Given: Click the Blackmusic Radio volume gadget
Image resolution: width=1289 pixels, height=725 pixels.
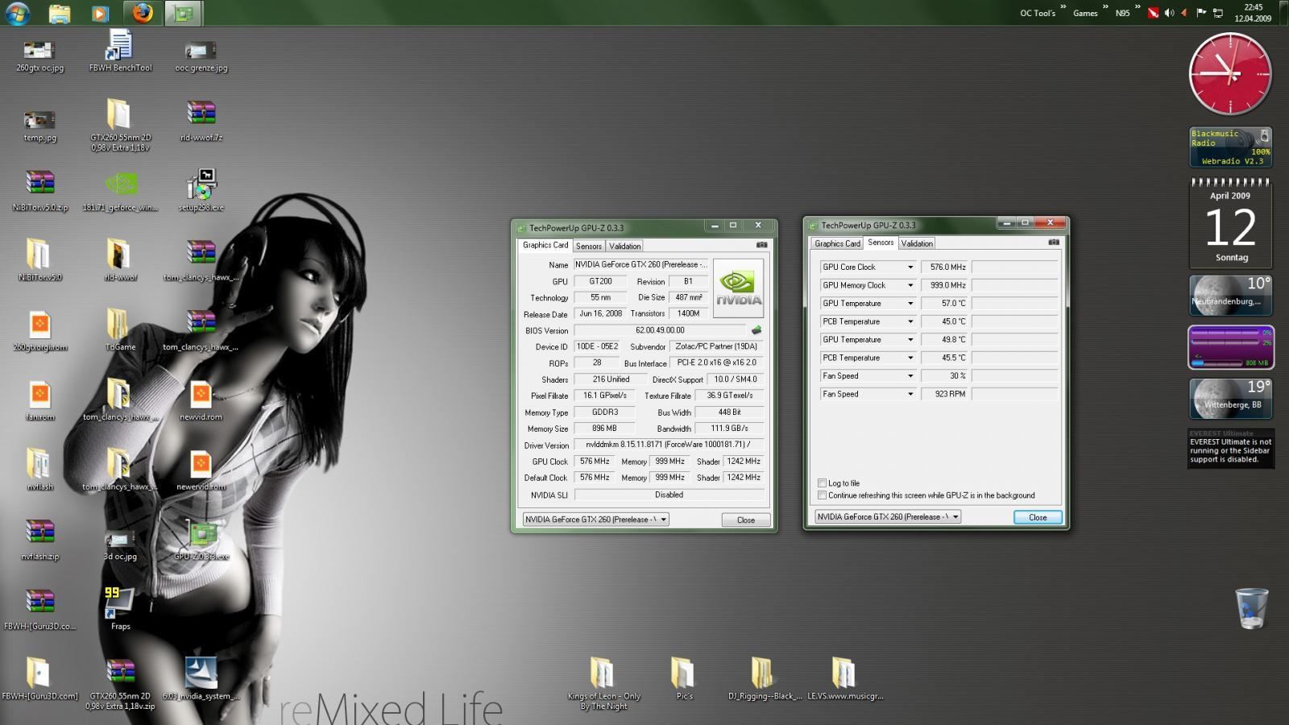Looking at the screenshot, I should [x=1231, y=147].
